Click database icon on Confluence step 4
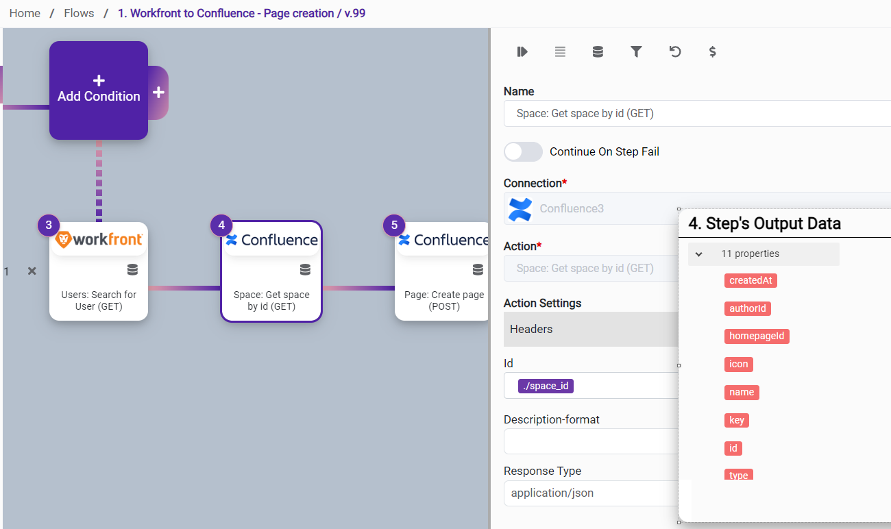 (305, 270)
